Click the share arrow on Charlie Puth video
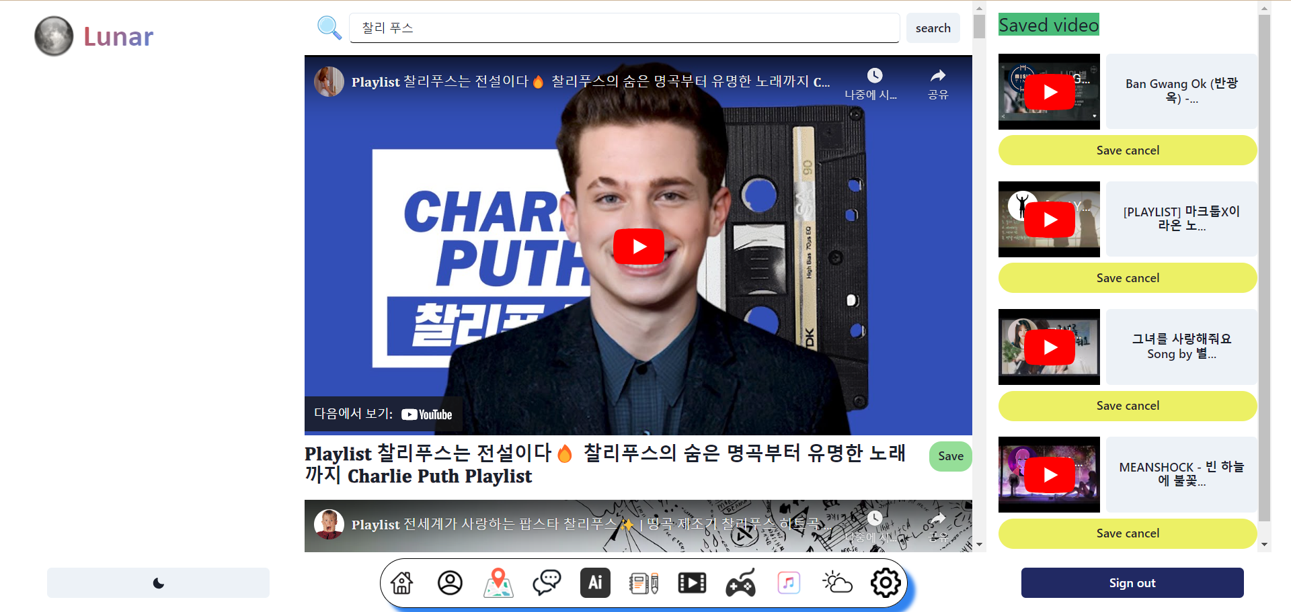The height and width of the screenshot is (612, 1291). pos(938,75)
